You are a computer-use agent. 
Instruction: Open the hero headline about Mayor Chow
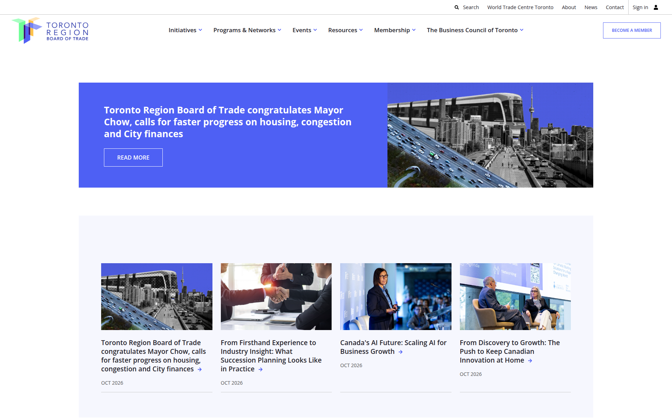pyautogui.click(x=227, y=122)
